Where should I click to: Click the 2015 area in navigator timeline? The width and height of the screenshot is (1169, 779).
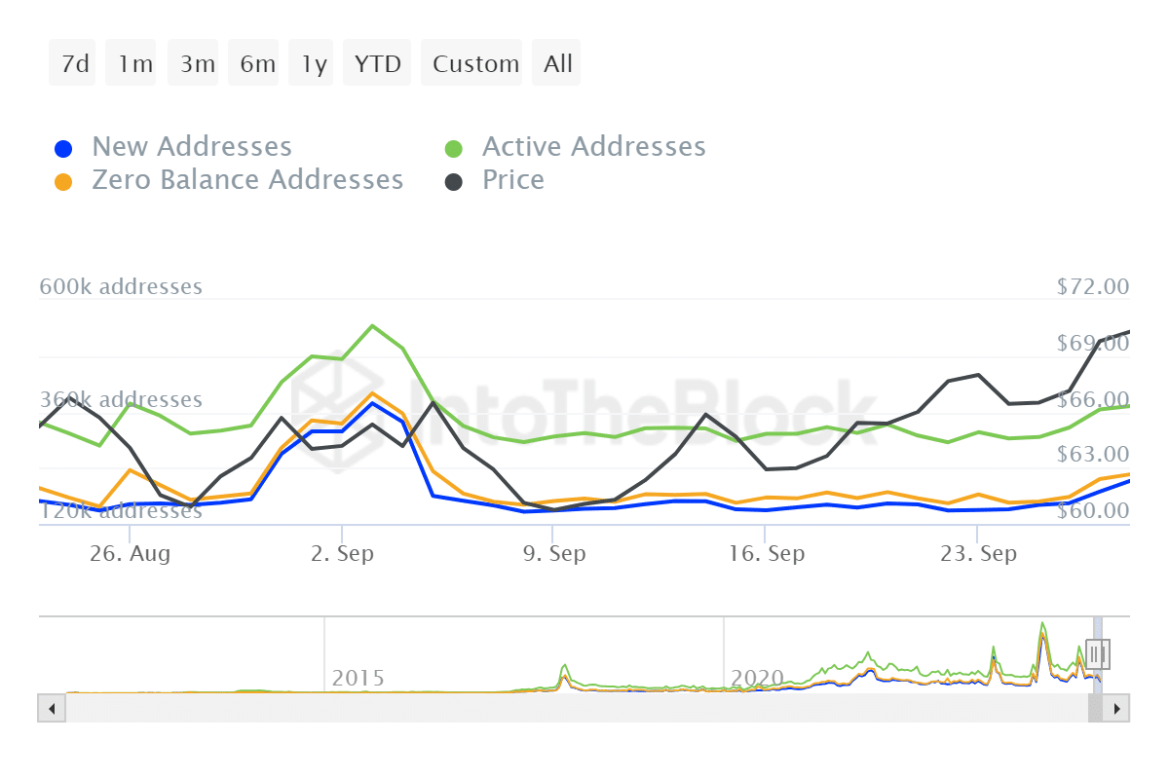(358, 678)
